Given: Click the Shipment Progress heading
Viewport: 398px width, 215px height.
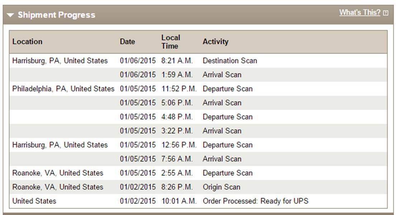Looking at the screenshot, I should click(x=56, y=15).
